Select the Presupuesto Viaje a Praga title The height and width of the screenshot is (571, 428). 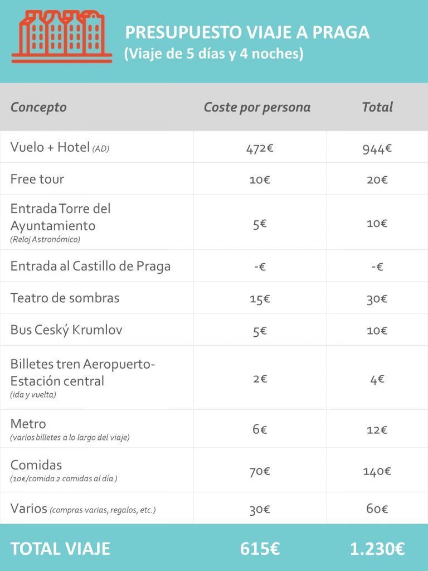(247, 32)
